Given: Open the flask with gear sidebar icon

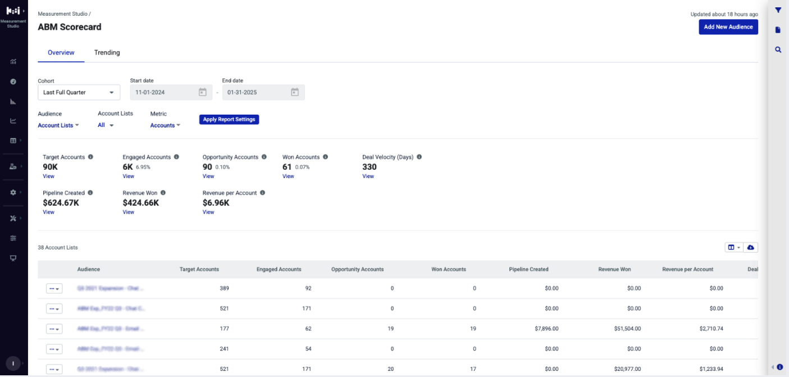Looking at the screenshot, I should tap(13, 166).
